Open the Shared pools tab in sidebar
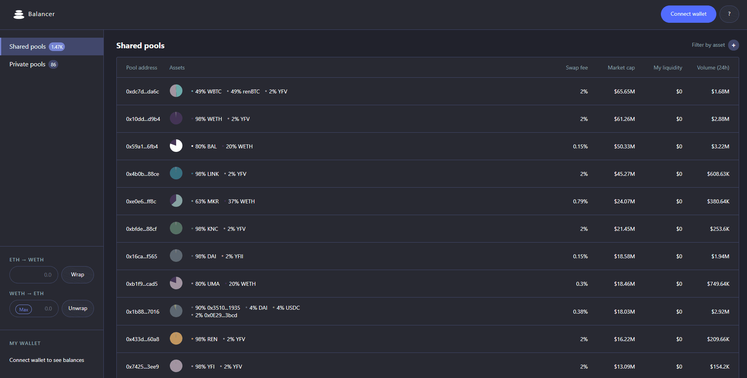This screenshot has height=378, width=747. [28, 47]
